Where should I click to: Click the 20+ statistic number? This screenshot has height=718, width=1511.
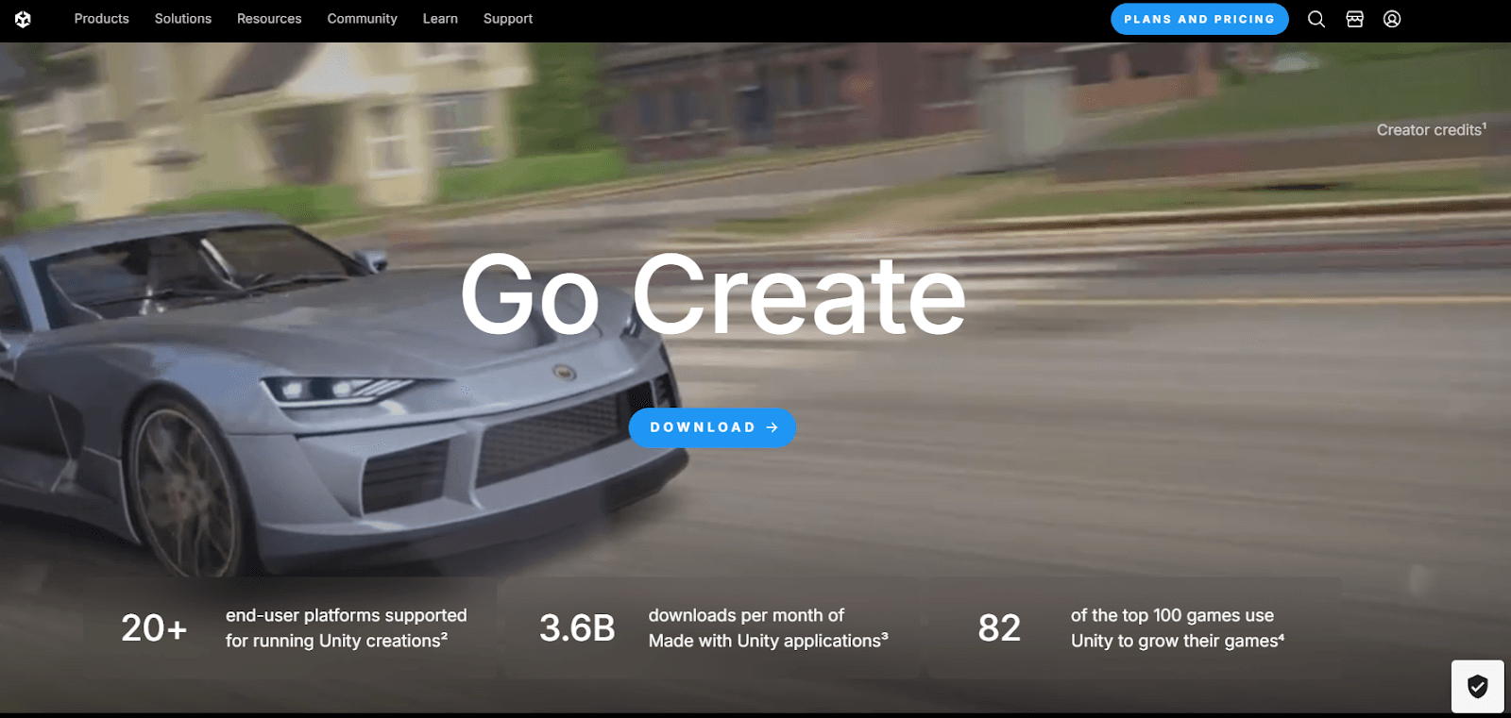(x=154, y=627)
